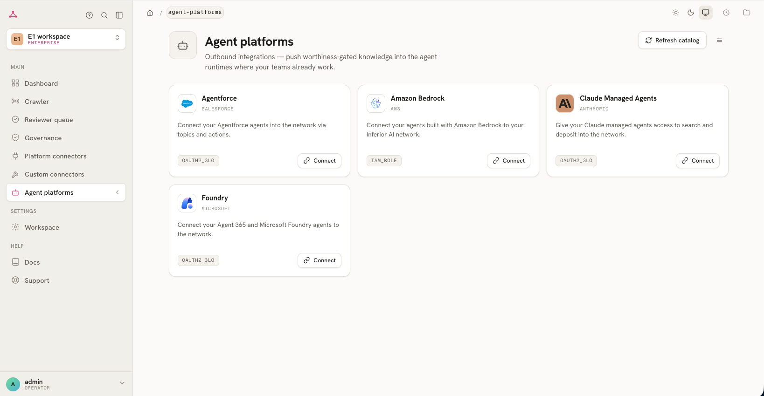The image size is (764, 396).
Task: Click the Amazon Bedrock card title
Action: 417,98
